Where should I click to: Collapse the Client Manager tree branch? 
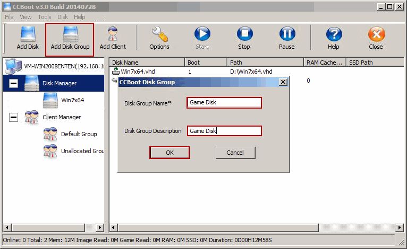tap(13, 117)
